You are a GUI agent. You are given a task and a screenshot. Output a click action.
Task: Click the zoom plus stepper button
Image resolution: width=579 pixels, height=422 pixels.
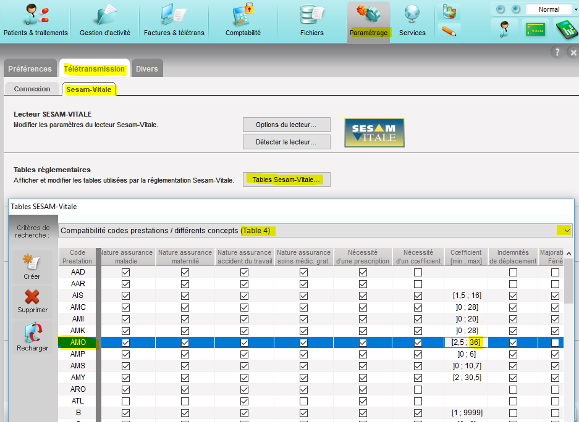coord(515,9)
